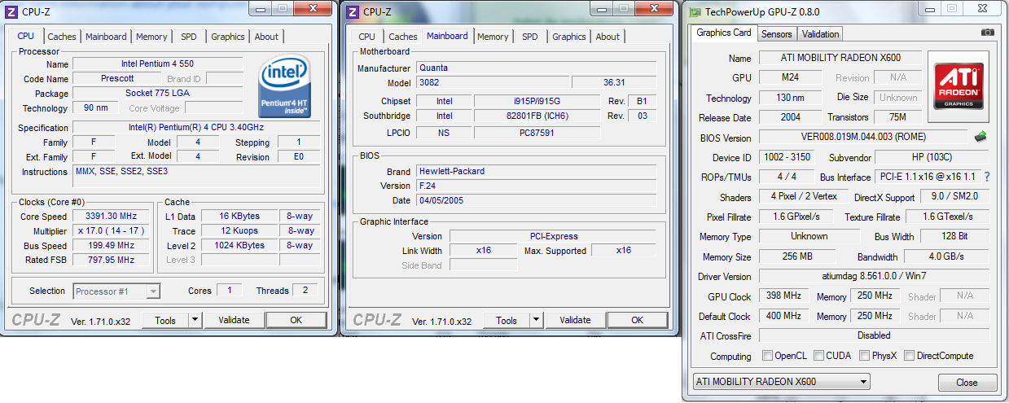Click the ATI Radeon Graphics logo
The width and height of the screenshot is (1009, 403).
click(959, 87)
